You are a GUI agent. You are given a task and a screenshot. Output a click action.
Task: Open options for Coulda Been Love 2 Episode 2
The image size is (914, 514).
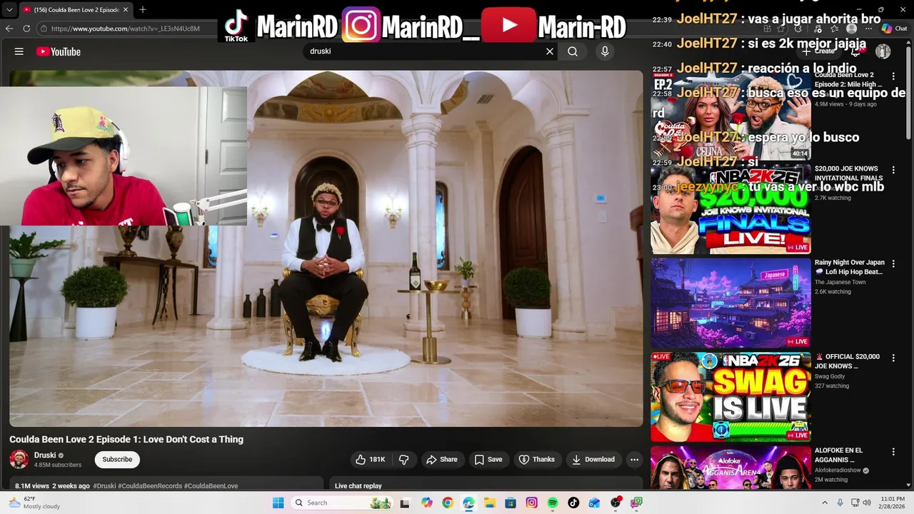coord(893,76)
